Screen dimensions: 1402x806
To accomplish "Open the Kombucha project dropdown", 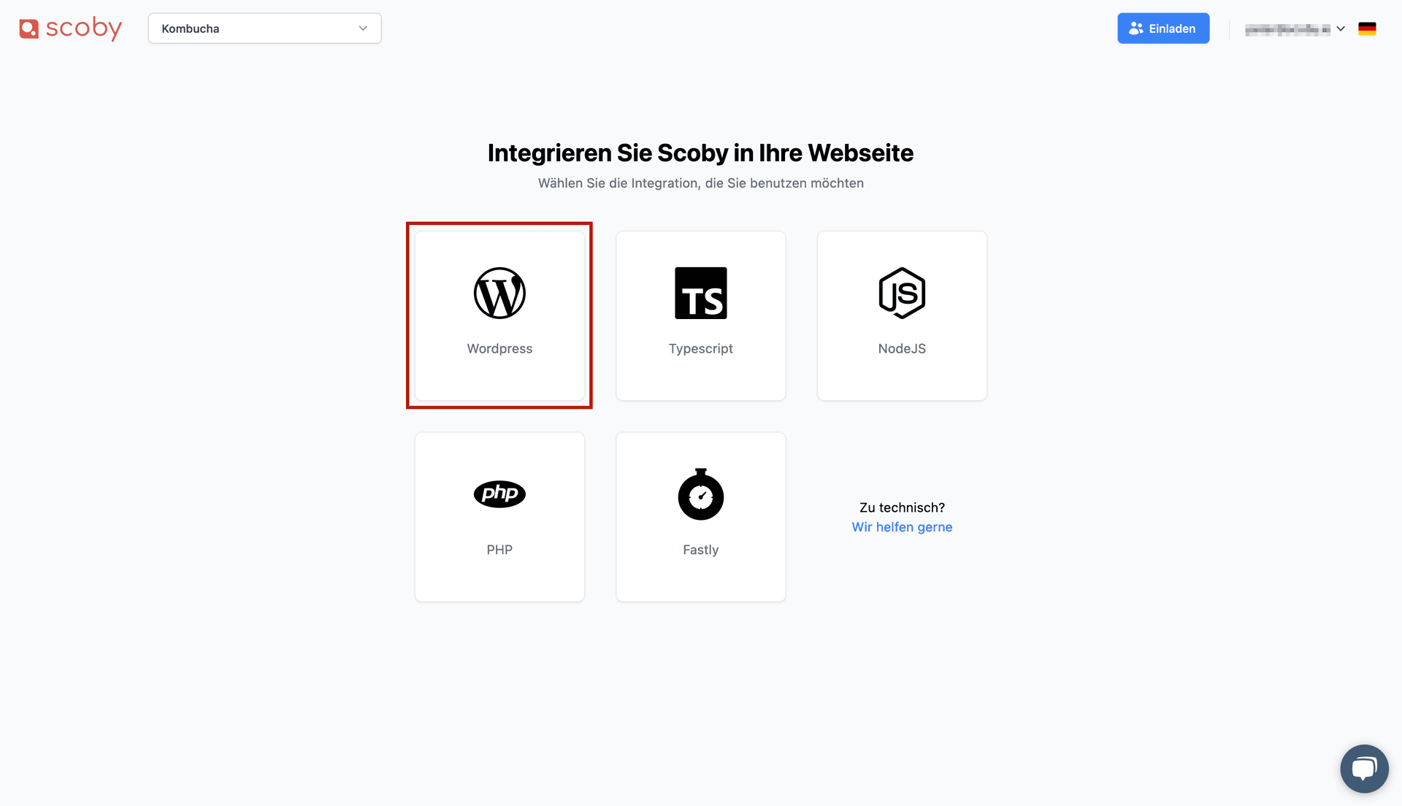I will pos(264,28).
